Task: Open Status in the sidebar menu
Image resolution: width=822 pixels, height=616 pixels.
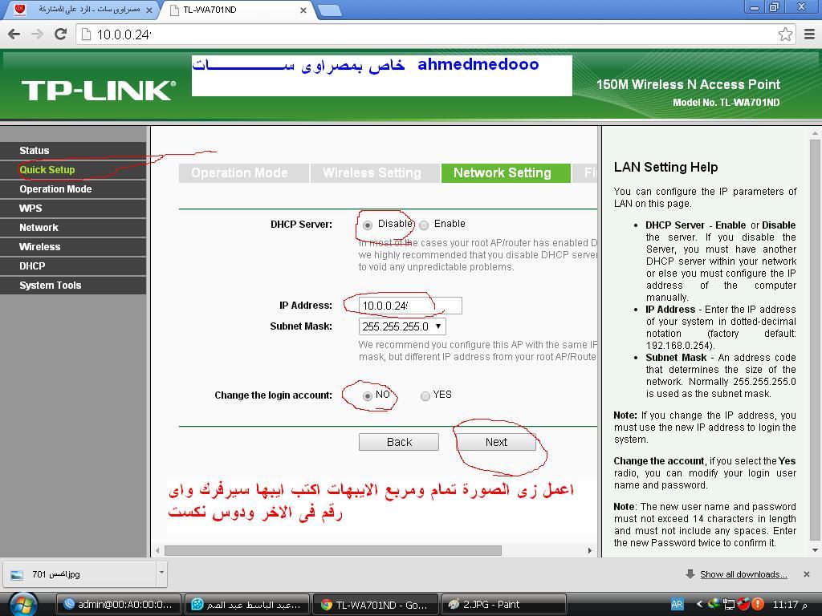Action: point(73,150)
